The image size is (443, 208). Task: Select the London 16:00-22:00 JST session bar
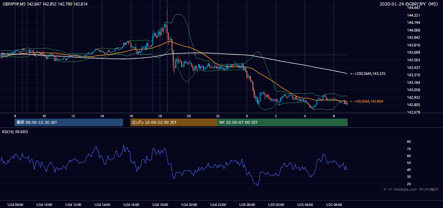[174, 122]
